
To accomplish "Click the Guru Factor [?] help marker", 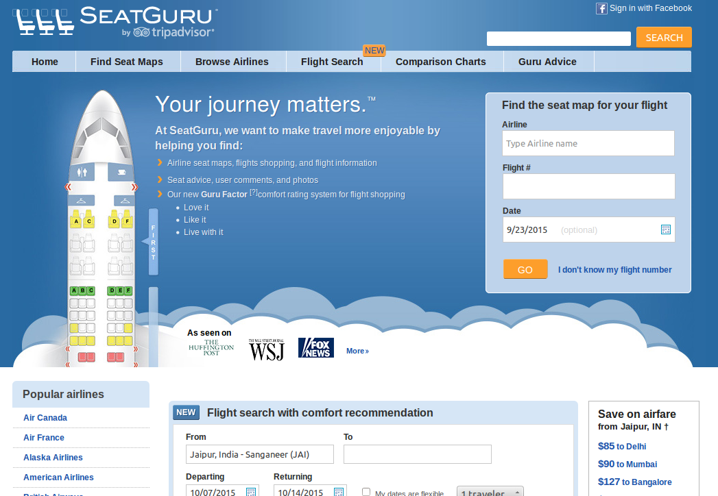I will point(253,193).
